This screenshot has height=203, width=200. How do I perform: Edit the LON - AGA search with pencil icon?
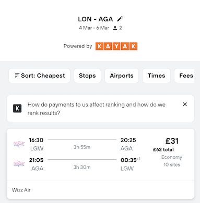120,19
